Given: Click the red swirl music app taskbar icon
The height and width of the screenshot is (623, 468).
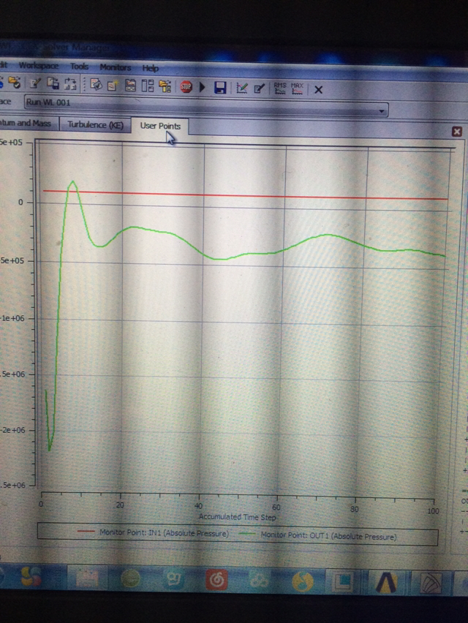Looking at the screenshot, I should (x=217, y=580).
